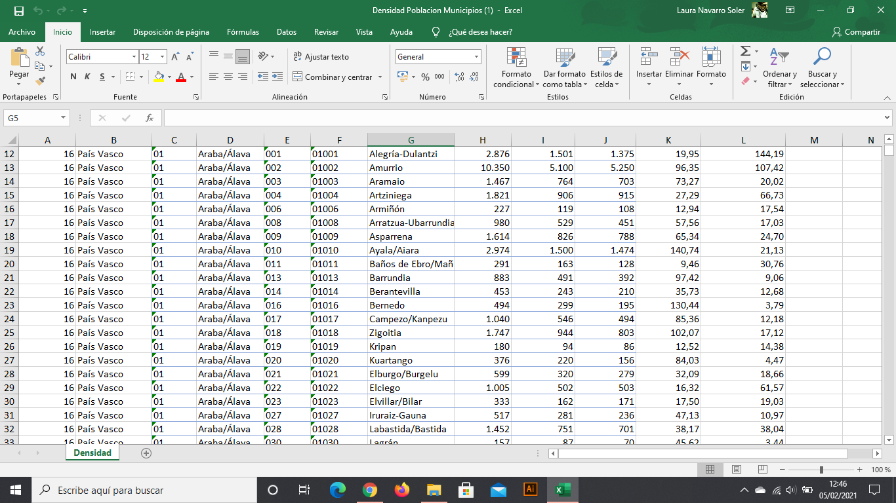896x503 pixels.
Task: Open the Fórmulas ribbon tab
Action: [243, 32]
